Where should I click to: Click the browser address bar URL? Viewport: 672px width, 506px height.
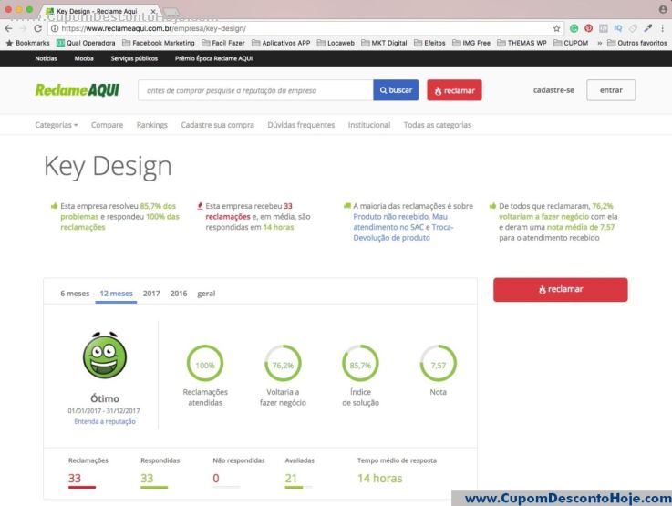click(x=153, y=28)
